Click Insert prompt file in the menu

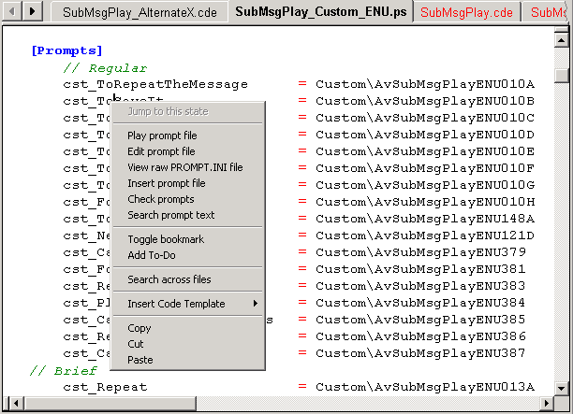pos(166,183)
